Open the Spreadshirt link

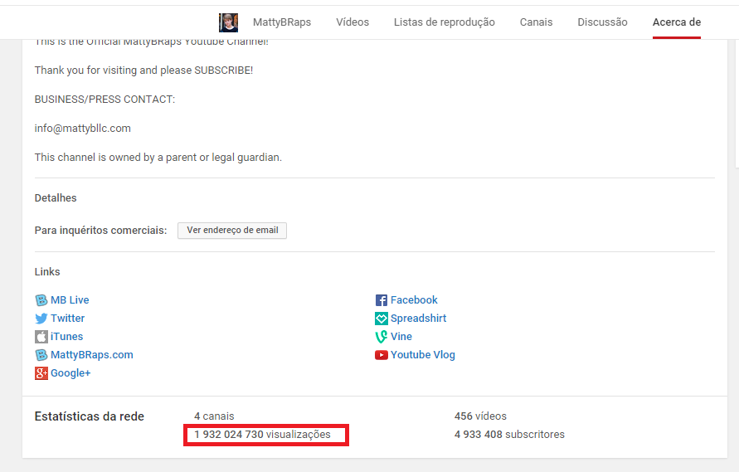419,319
